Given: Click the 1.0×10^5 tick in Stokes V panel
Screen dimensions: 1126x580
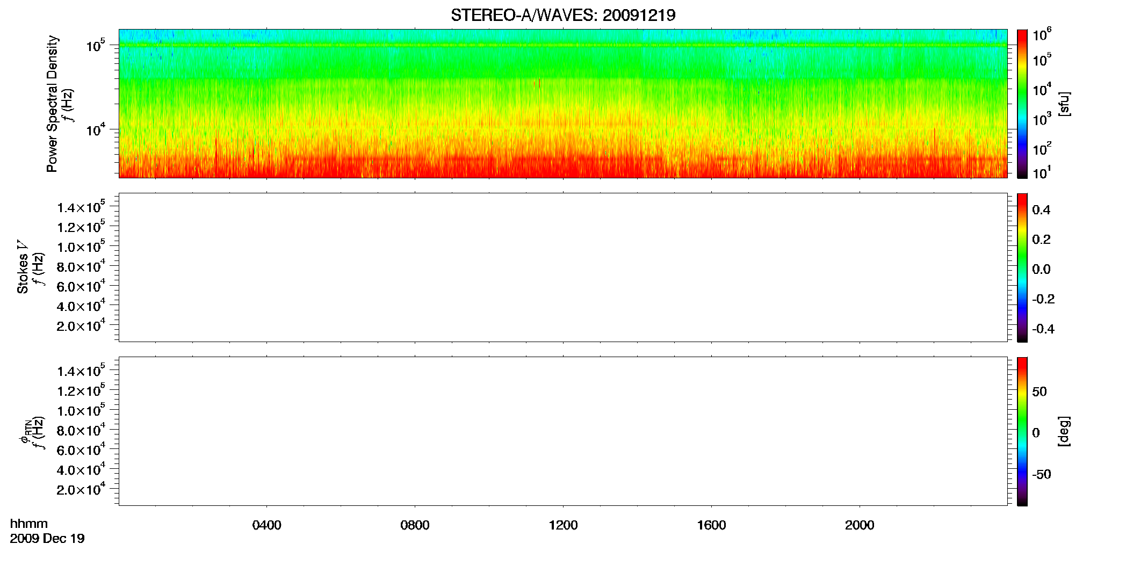Looking at the screenshot, I should 81,247.
